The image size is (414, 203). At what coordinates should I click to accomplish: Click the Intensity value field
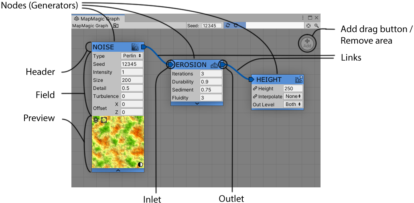(x=132, y=72)
